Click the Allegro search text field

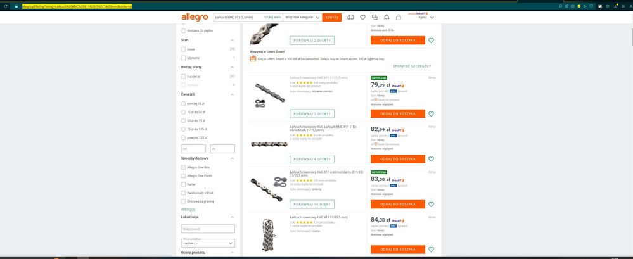pos(238,17)
